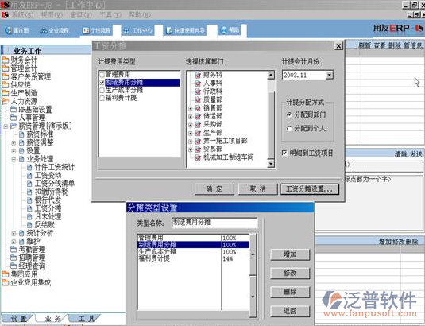Open the 帮助 toolbar icon

coord(224,30)
